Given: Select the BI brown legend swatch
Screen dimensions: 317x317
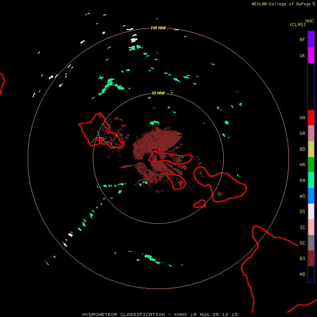Looking at the screenshot, I should (x=311, y=259).
